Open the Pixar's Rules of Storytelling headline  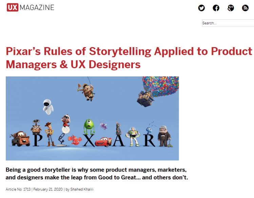[x=129, y=58]
